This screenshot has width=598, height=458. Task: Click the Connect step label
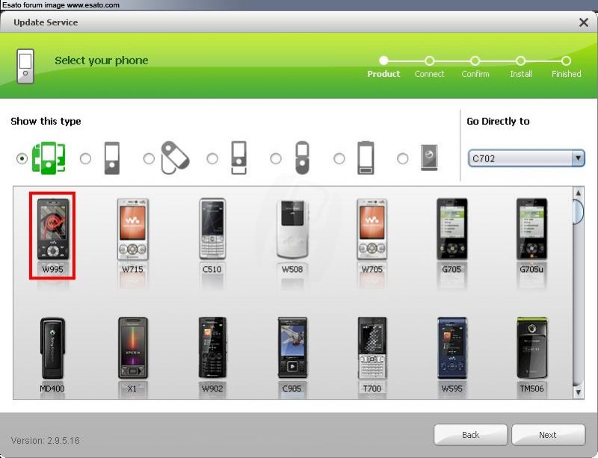[429, 74]
